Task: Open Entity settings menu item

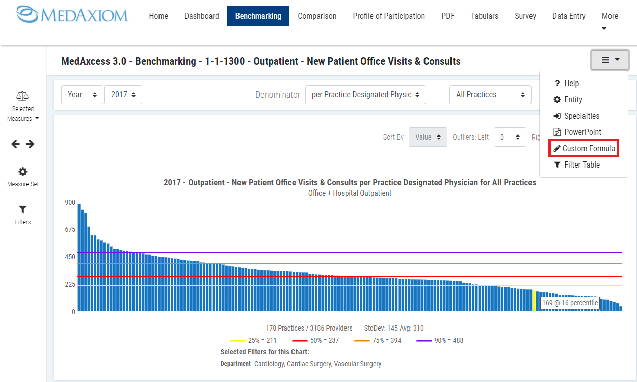Action: [x=573, y=99]
